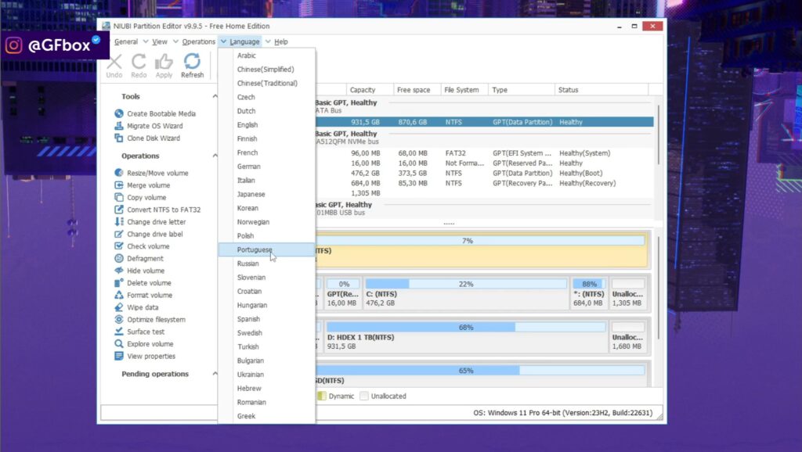
Task: Run Convert NTFS to FAT32
Action: click(157, 210)
